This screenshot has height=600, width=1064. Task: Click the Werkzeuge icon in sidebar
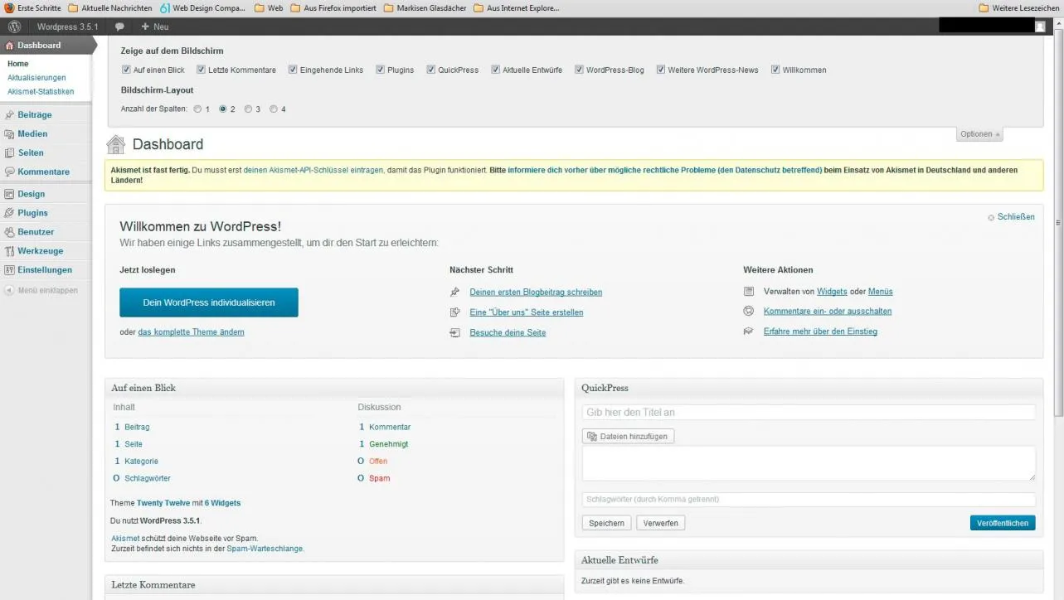coord(9,251)
